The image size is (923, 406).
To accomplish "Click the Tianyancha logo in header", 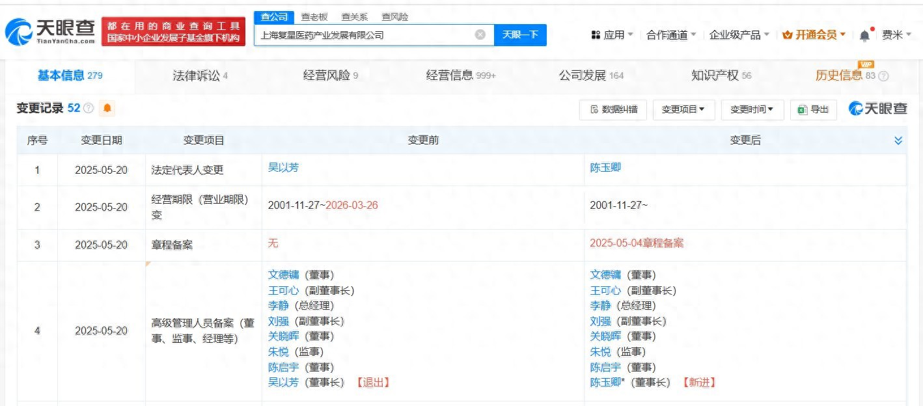I will coord(50,31).
